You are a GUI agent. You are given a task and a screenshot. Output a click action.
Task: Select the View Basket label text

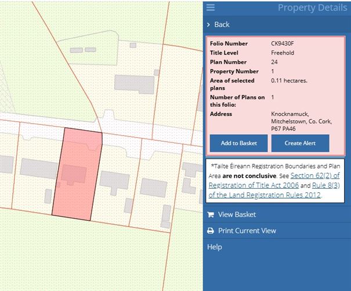[x=237, y=214]
